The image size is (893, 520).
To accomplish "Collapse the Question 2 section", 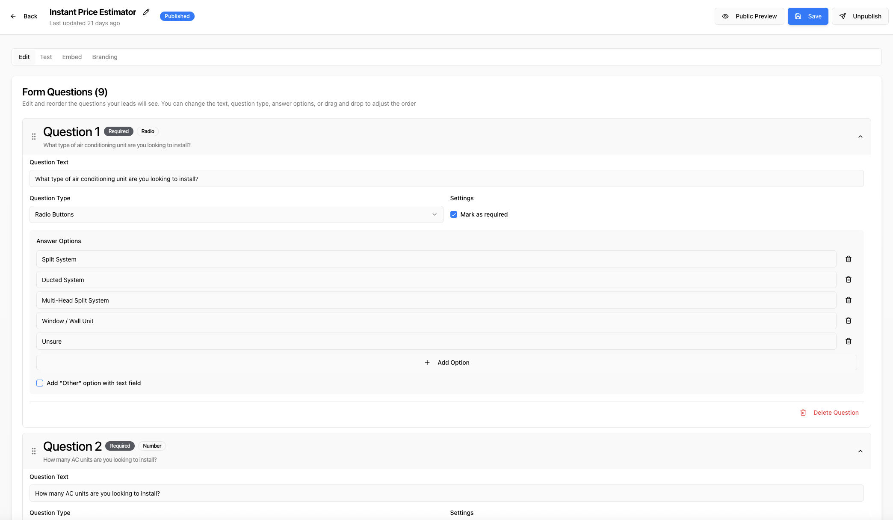I will click(x=860, y=451).
